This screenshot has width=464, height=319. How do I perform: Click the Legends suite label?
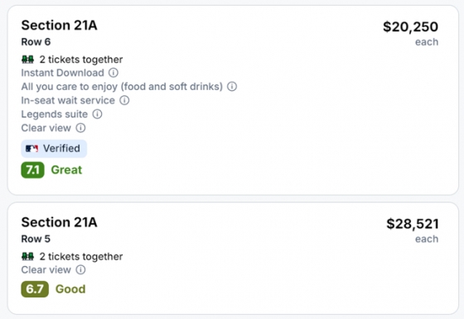click(x=55, y=114)
